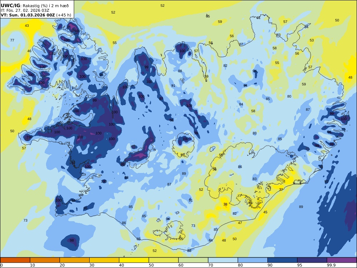
Task: Select the orange 10–20 legend swatch
Action: pos(45,260)
